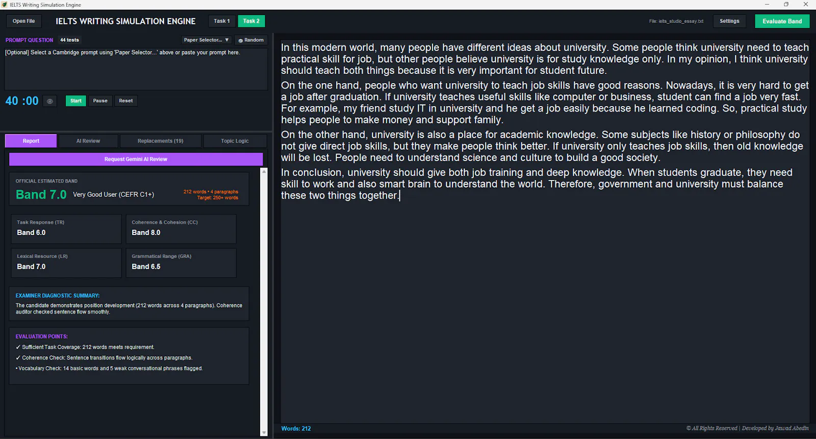Click the Examiner Diagnostic Summary heading
Viewport: 816px width, 439px height.
pos(58,296)
